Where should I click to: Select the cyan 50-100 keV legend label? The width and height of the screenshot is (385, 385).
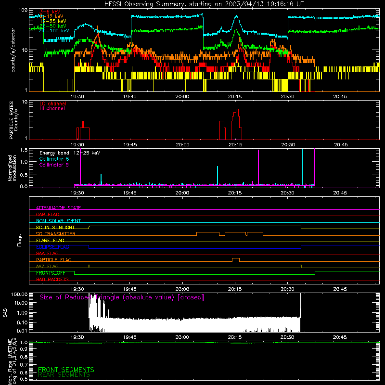pos(54,31)
